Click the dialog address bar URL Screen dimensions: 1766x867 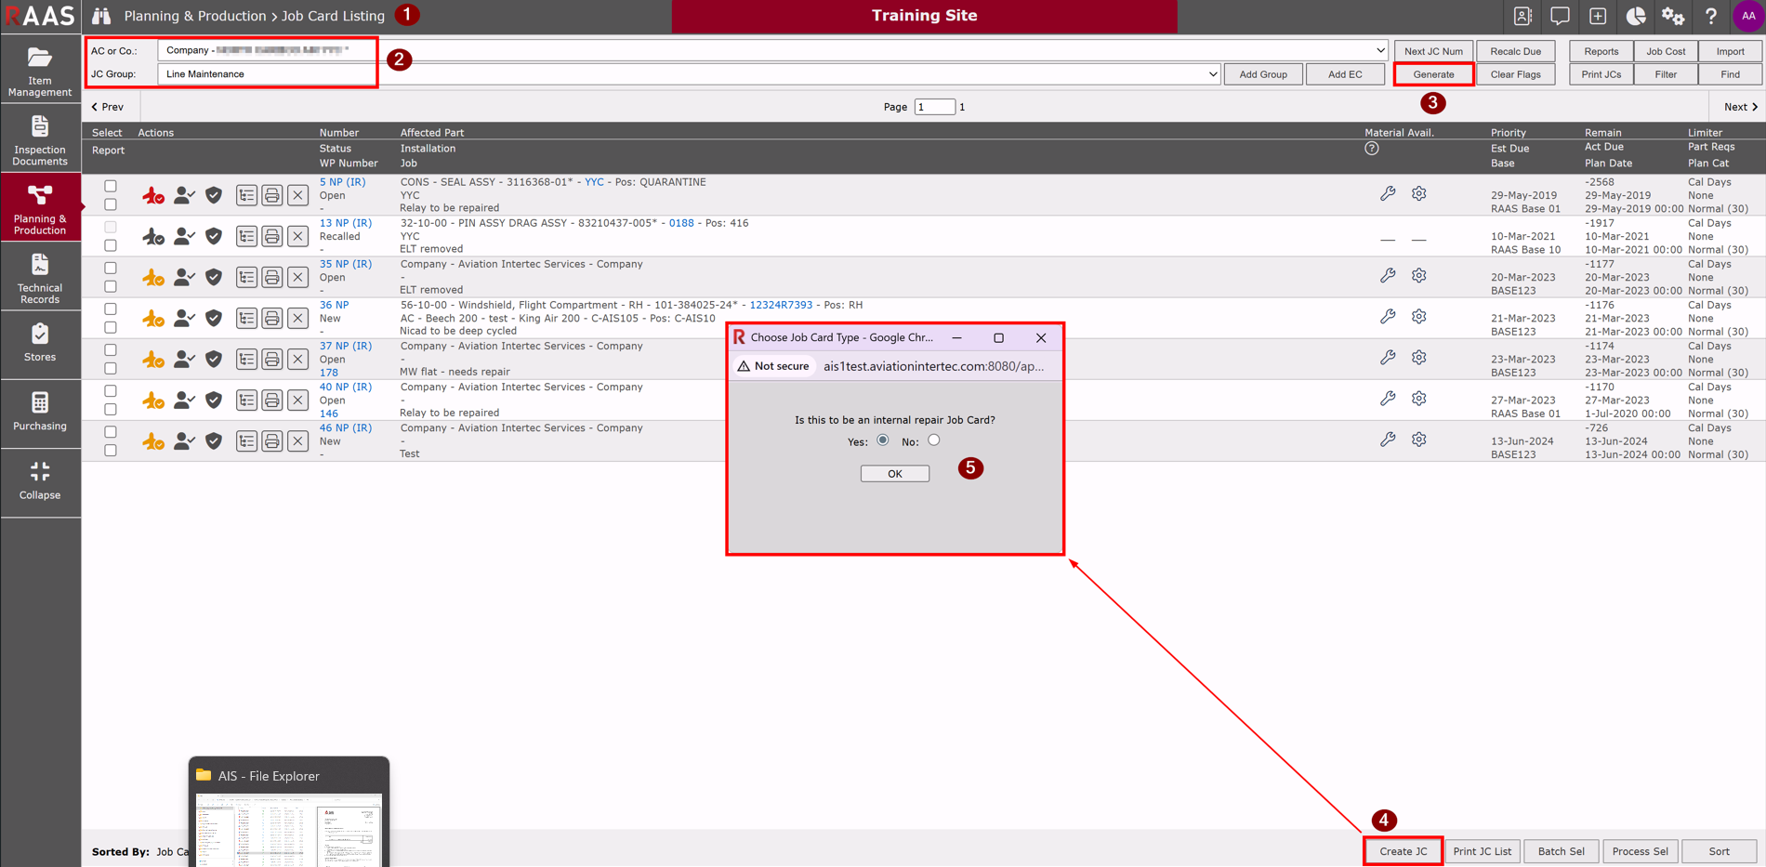[934, 366]
